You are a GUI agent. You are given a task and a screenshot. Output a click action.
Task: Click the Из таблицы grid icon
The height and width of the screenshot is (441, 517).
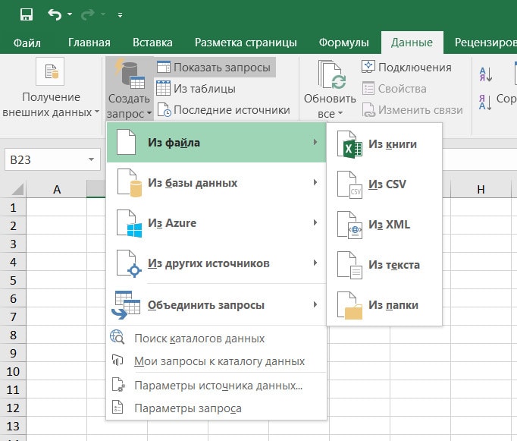click(x=163, y=88)
